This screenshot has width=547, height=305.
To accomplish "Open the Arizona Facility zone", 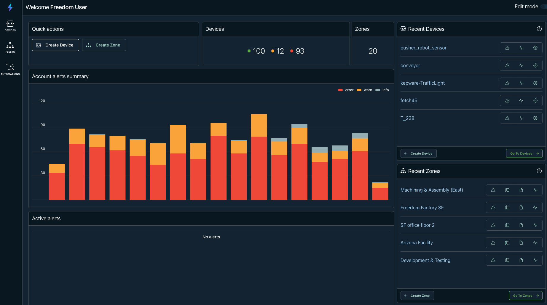I will (x=417, y=243).
